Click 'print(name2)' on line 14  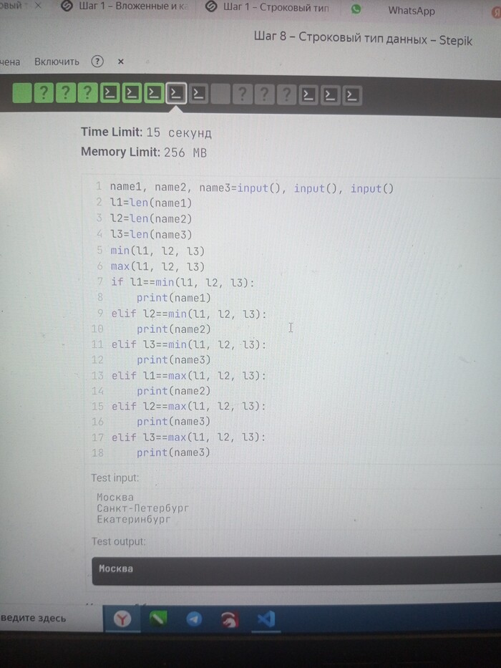coord(174,391)
